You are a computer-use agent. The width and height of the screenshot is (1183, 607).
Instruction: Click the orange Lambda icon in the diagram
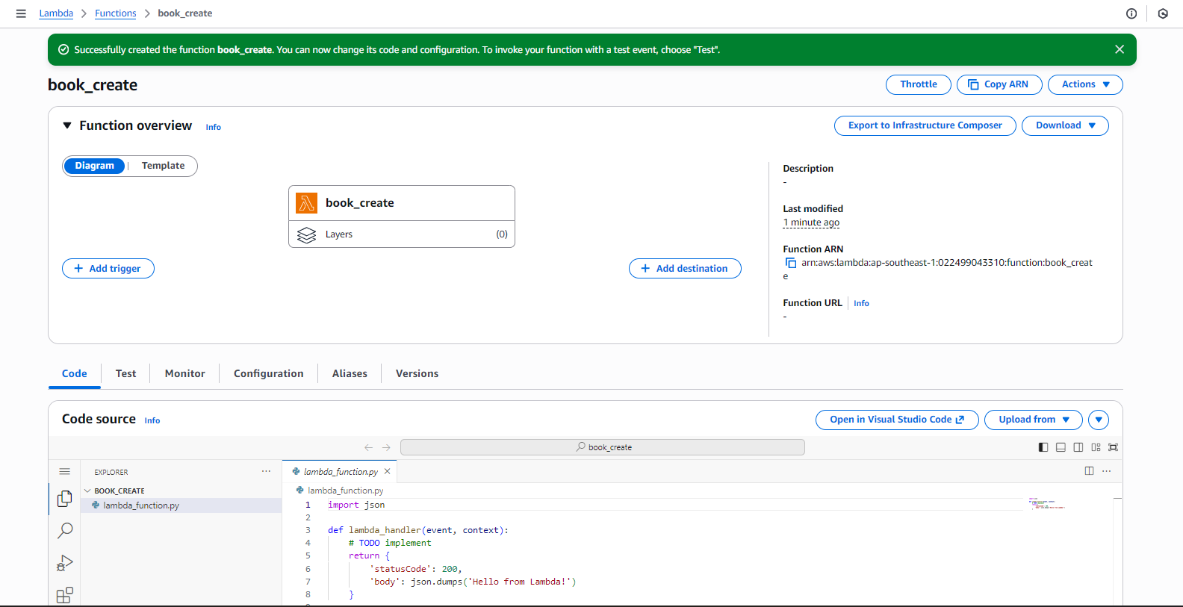tap(306, 203)
